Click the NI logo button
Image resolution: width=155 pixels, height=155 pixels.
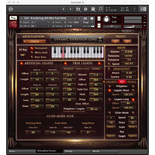[x=143, y=9]
